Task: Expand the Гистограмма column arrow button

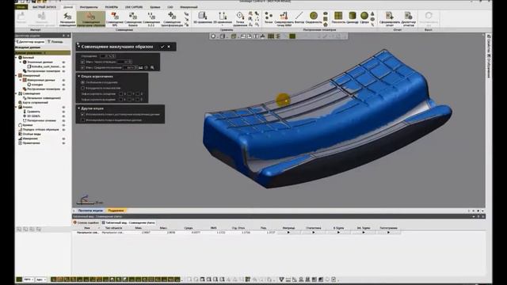Action: [388, 232]
